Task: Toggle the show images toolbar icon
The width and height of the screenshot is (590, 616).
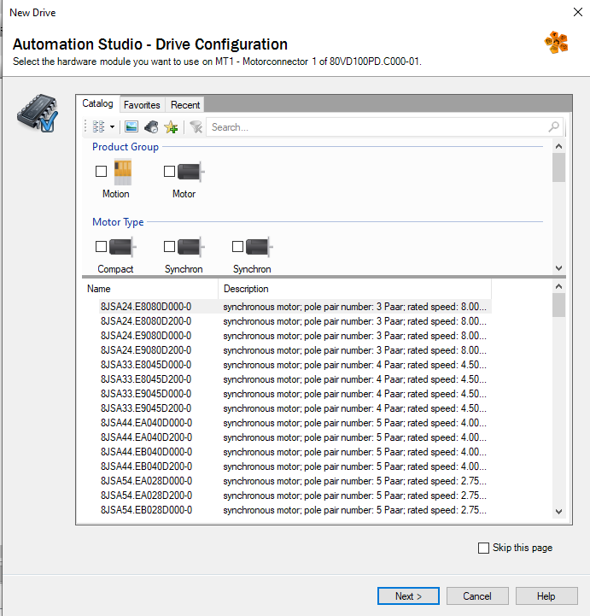Action: pos(131,127)
